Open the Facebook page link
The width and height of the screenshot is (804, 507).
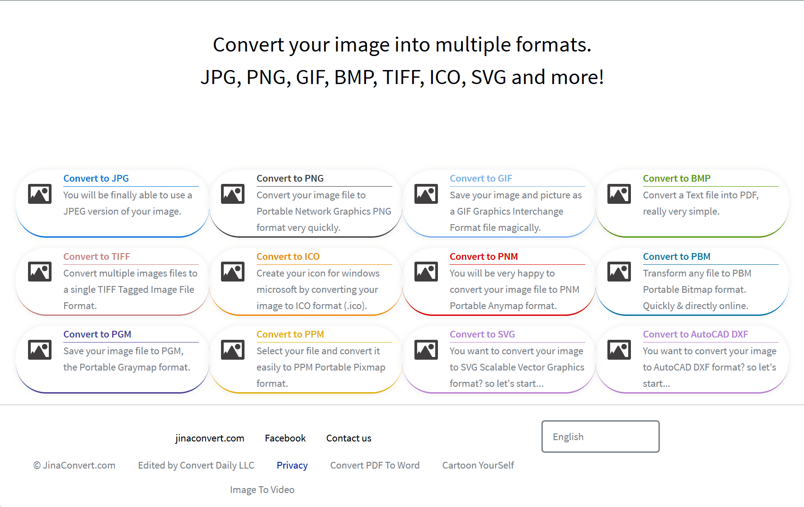click(285, 438)
